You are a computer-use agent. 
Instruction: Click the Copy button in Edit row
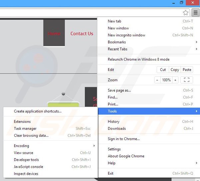(175, 70)
